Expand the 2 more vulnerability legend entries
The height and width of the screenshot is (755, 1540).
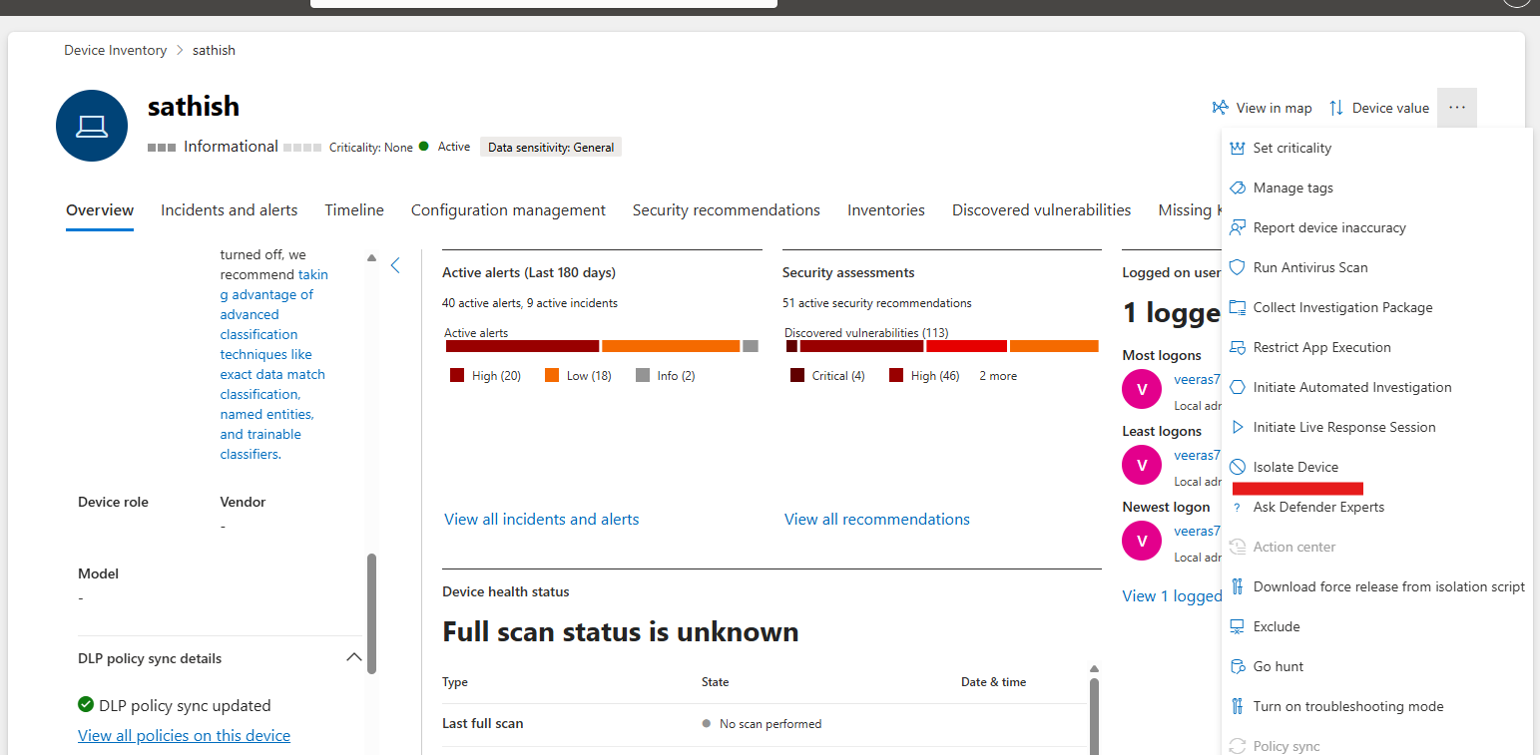tap(998, 376)
